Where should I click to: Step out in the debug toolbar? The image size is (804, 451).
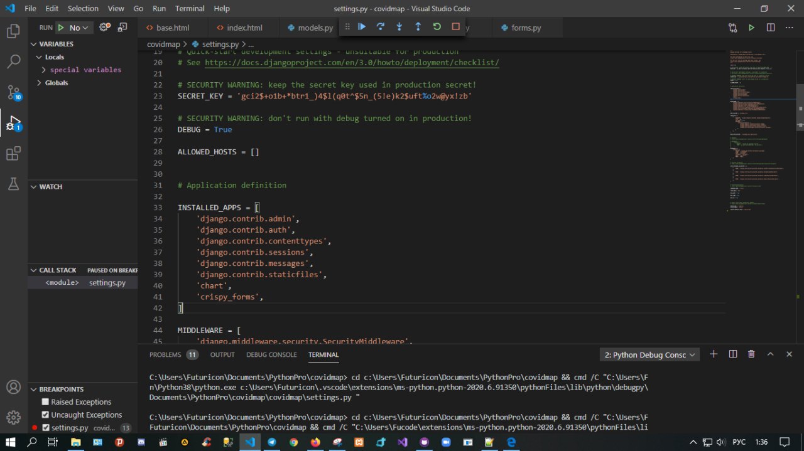(x=418, y=26)
